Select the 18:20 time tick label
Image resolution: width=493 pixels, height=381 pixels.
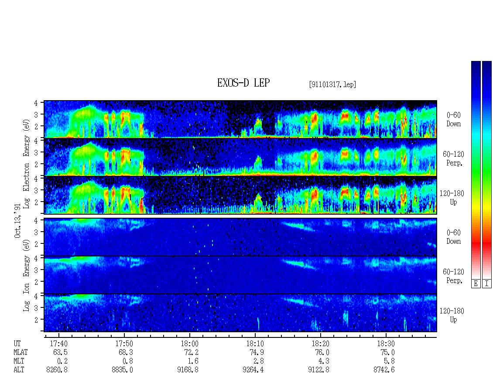[x=320, y=344]
